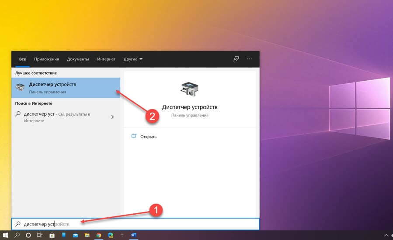Open Task View from the taskbar

[40, 235]
